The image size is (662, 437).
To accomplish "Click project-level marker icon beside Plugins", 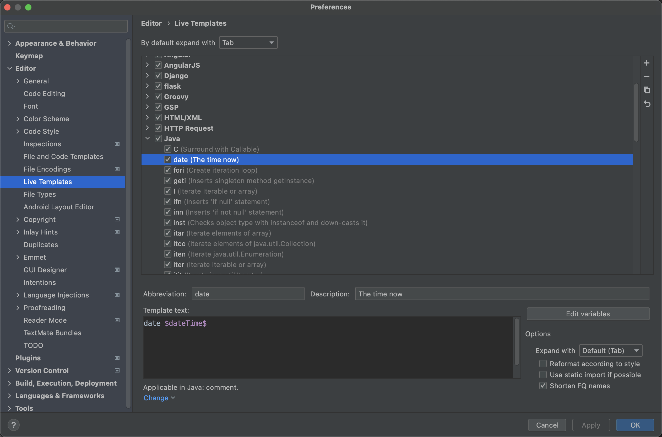I will point(117,358).
